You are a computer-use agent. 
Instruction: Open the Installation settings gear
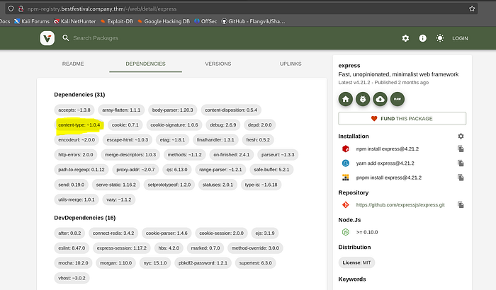pos(461,136)
